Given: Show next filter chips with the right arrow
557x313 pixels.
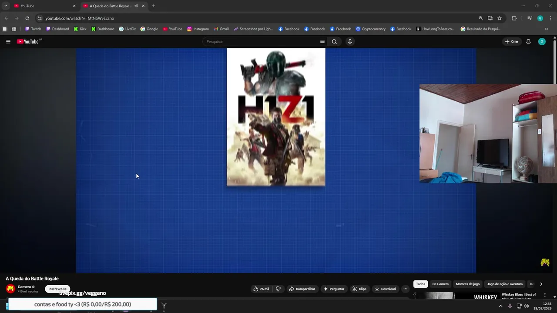Looking at the screenshot, I should click(x=541, y=284).
